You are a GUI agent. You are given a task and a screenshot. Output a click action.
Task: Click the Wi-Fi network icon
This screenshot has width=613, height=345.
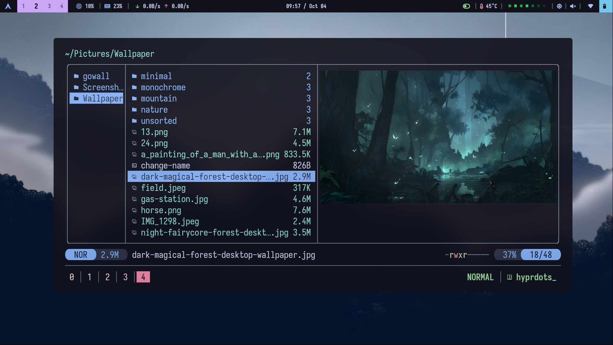click(591, 6)
